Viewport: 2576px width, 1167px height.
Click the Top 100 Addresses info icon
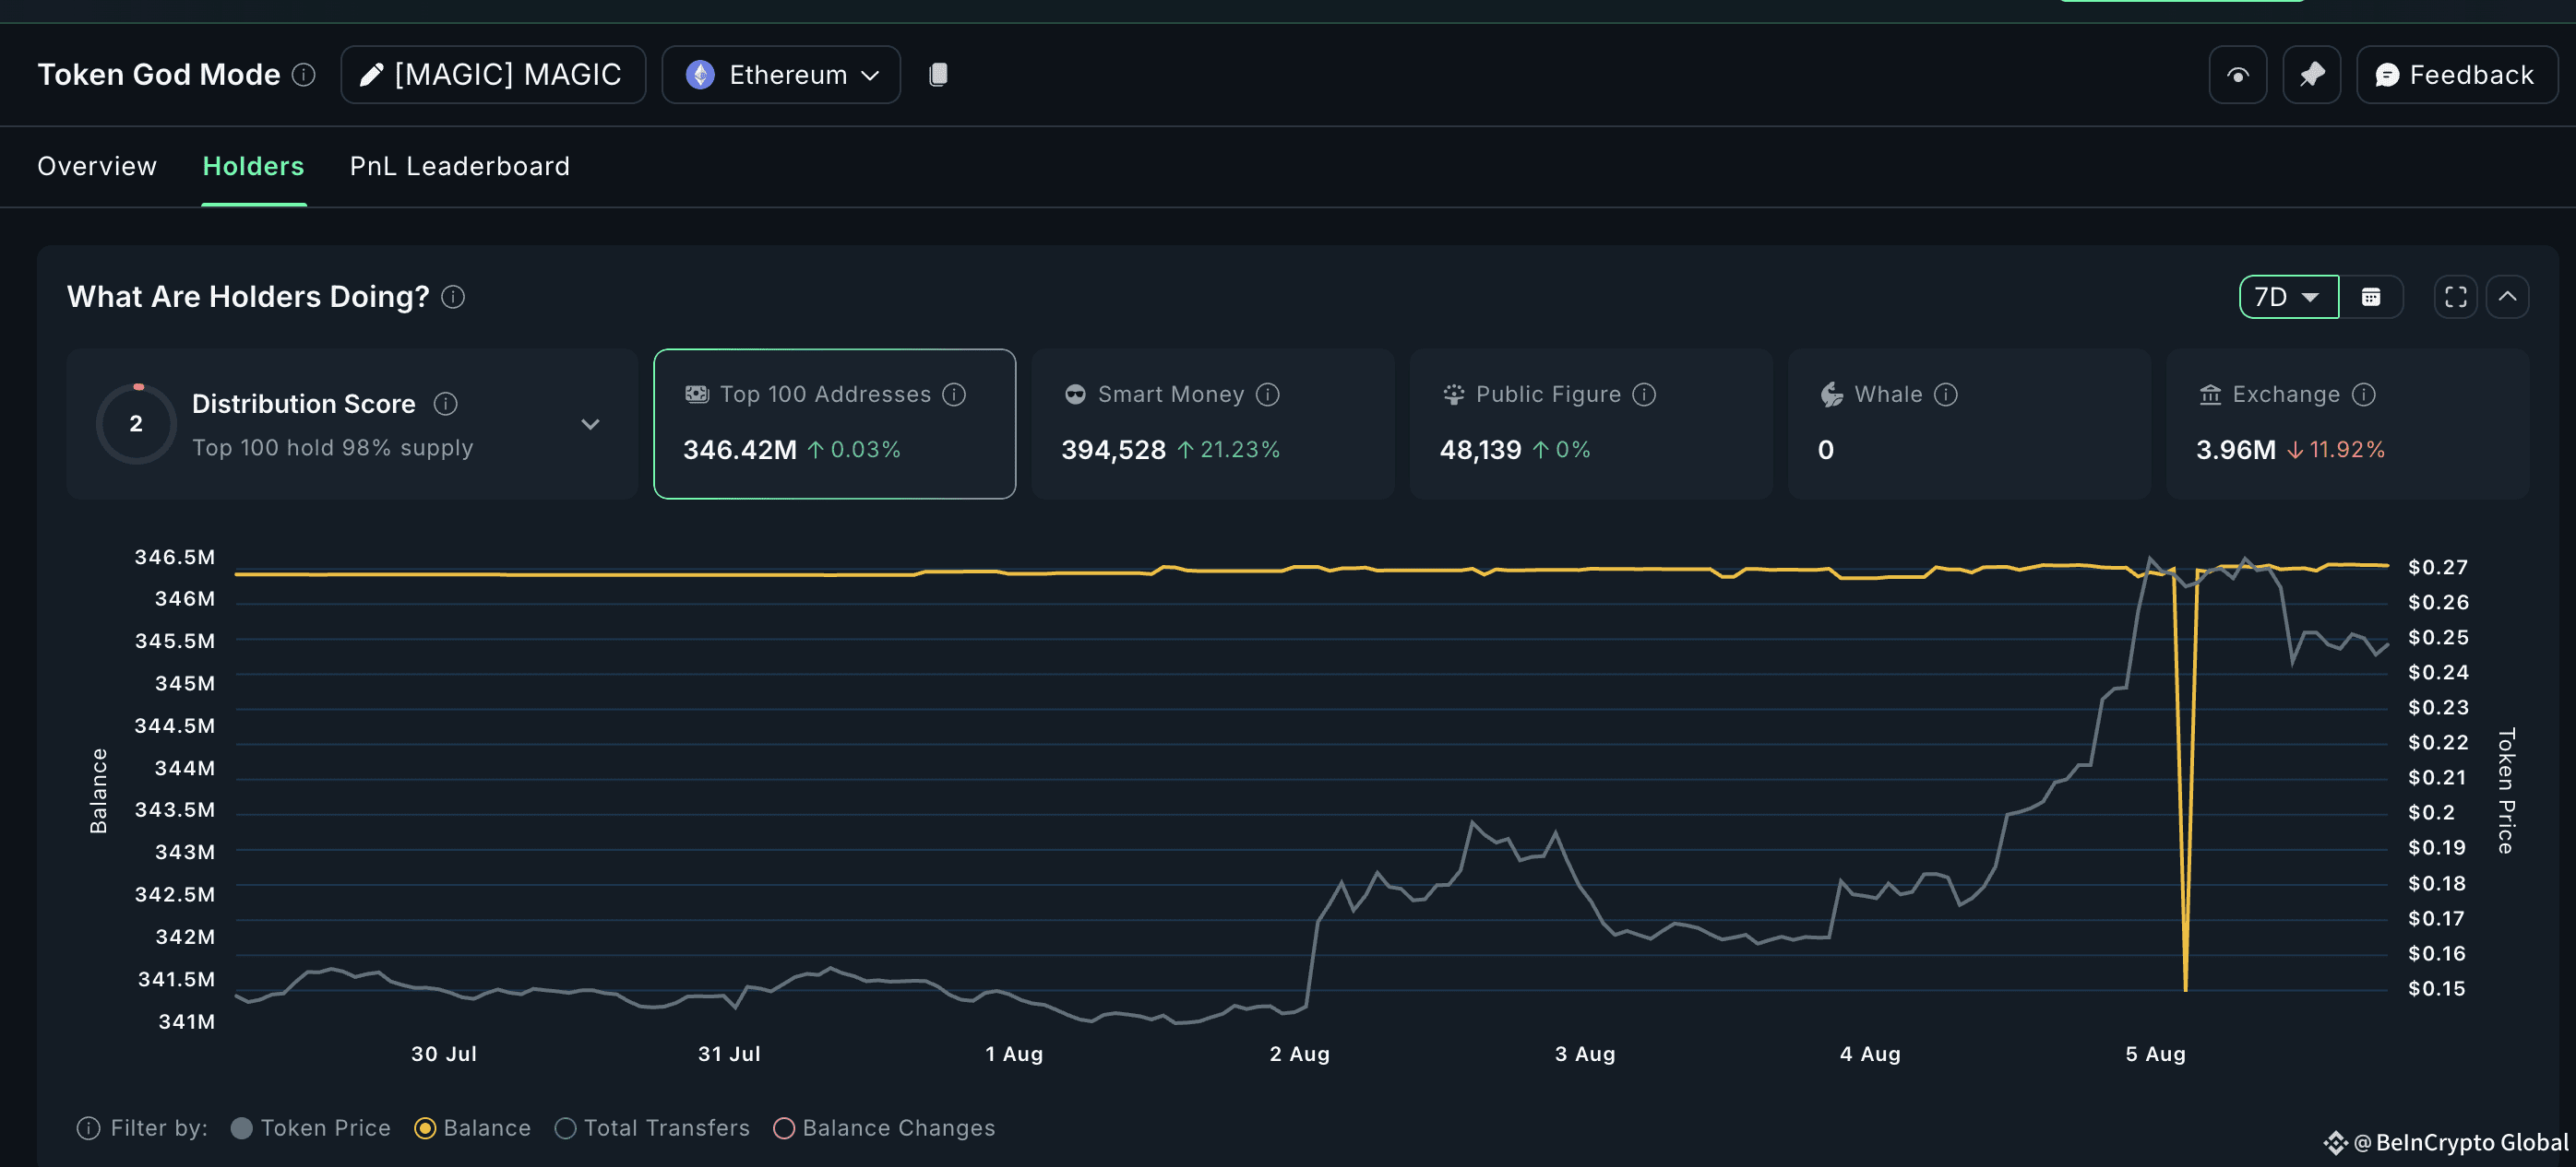coord(955,395)
